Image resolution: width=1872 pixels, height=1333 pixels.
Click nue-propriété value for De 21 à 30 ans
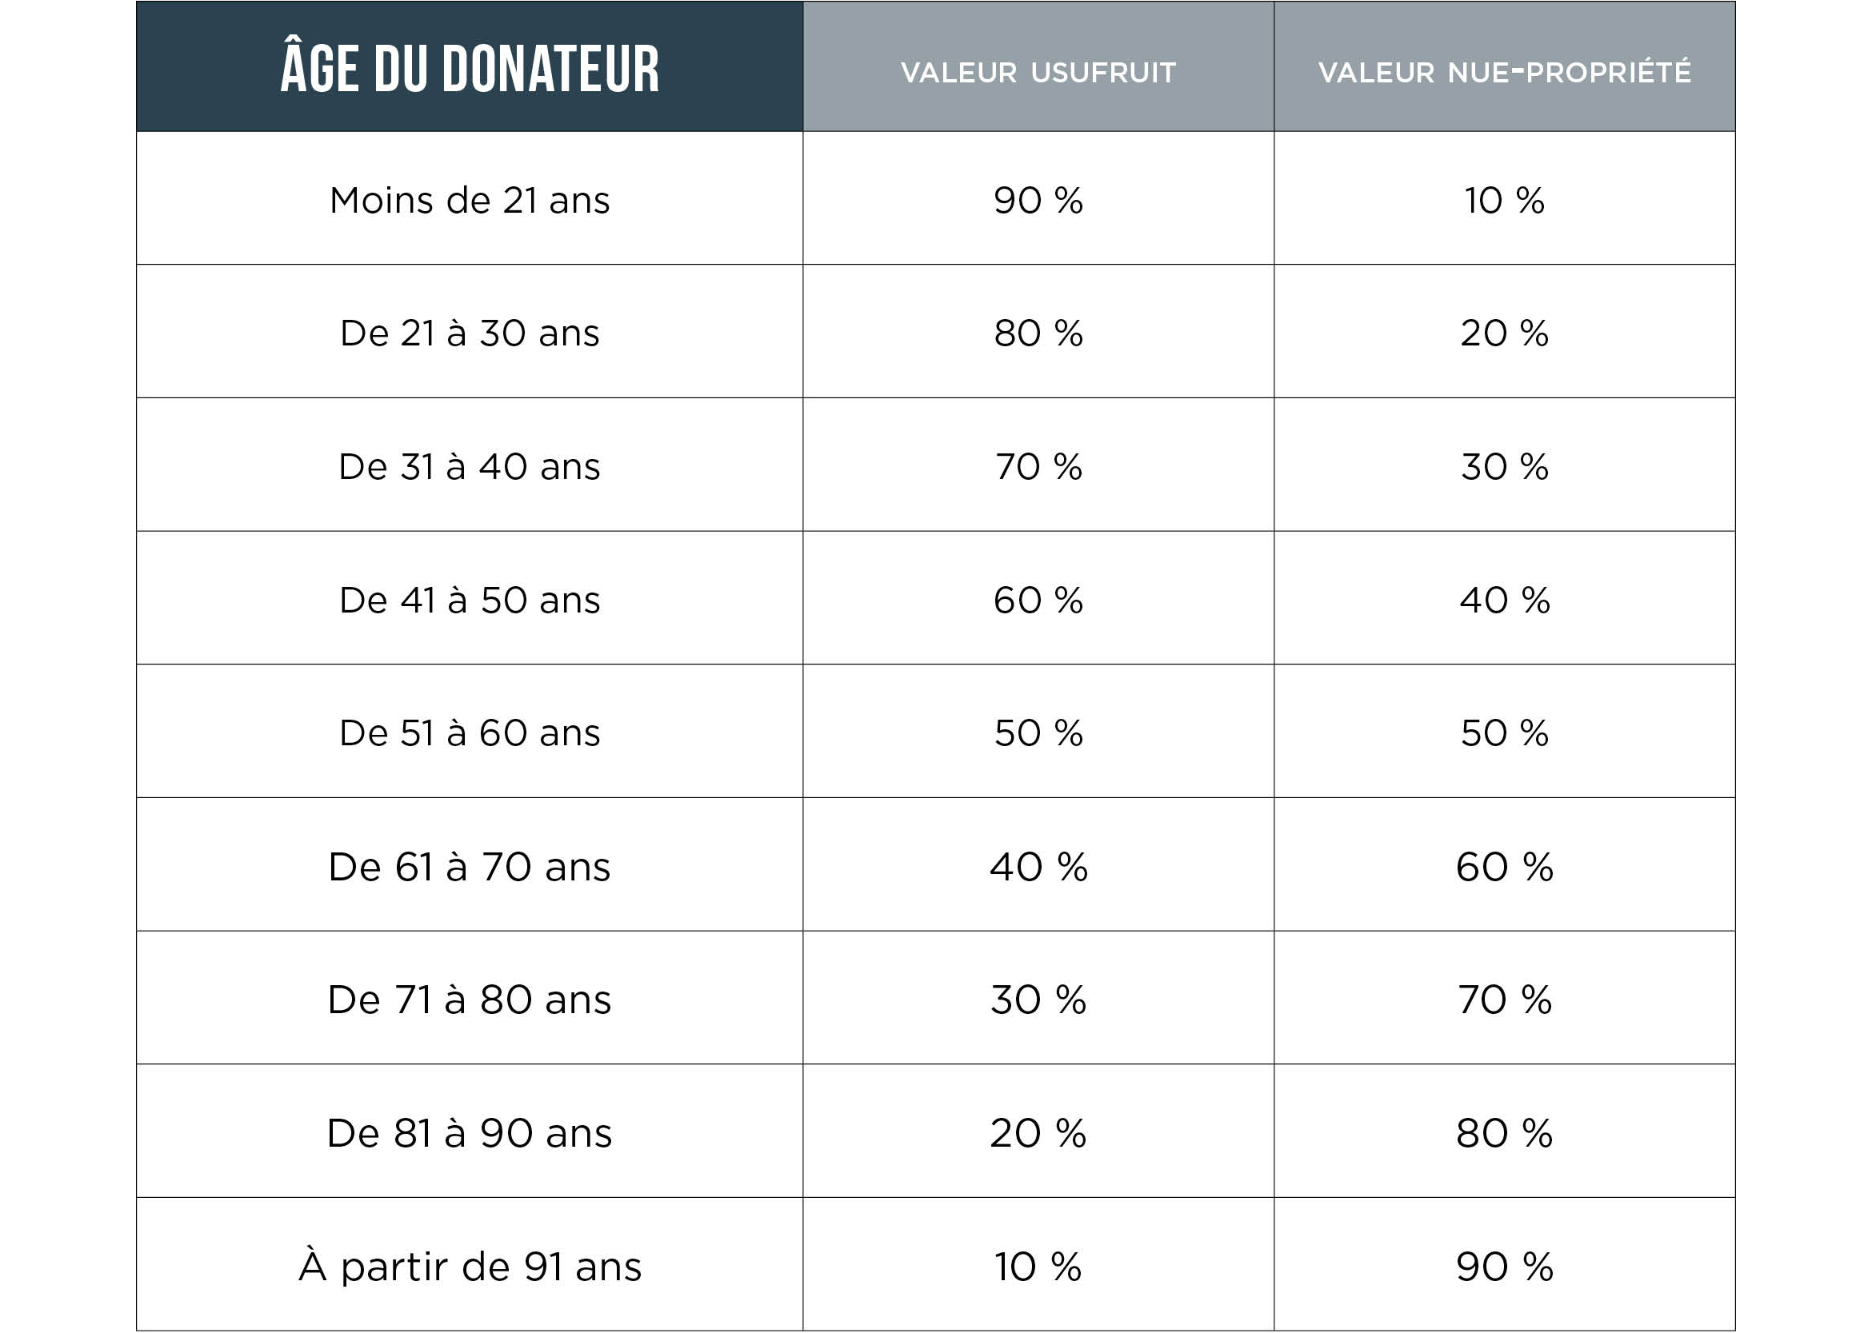pyautogui.click(x=1505, y=333)
